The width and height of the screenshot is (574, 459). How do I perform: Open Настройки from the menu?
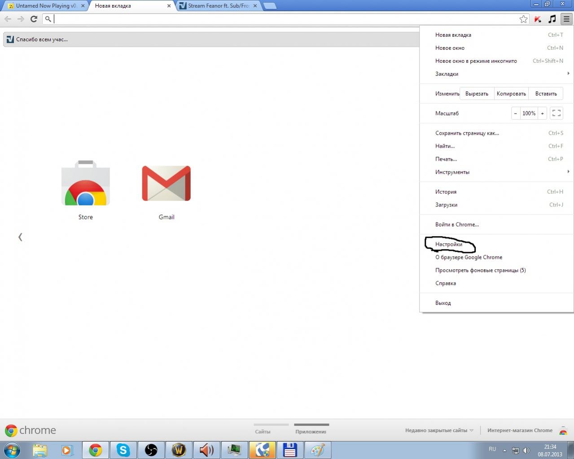pyautogui.click(x=449, y=245)
